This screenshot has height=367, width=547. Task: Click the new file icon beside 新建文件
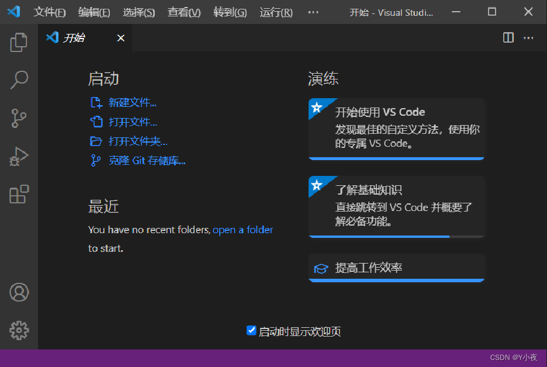click(96, 103)
